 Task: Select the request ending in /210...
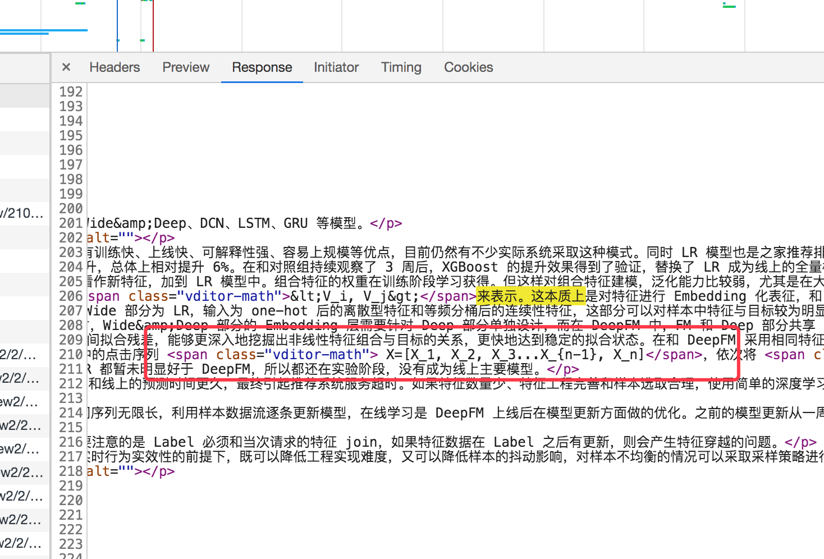click(22, 213)
